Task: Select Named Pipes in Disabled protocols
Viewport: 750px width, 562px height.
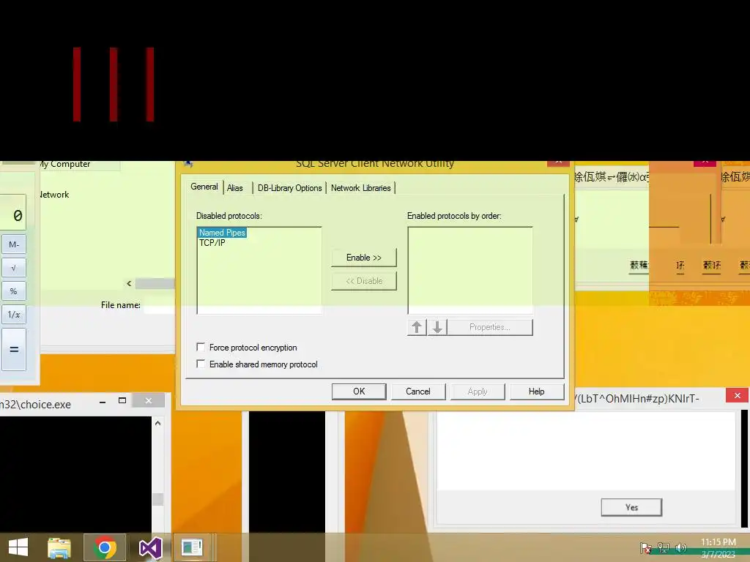Action: (x=222, y=233)
